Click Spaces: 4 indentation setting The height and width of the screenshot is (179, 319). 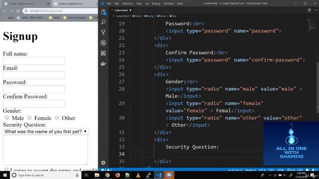tap(250, 170)
